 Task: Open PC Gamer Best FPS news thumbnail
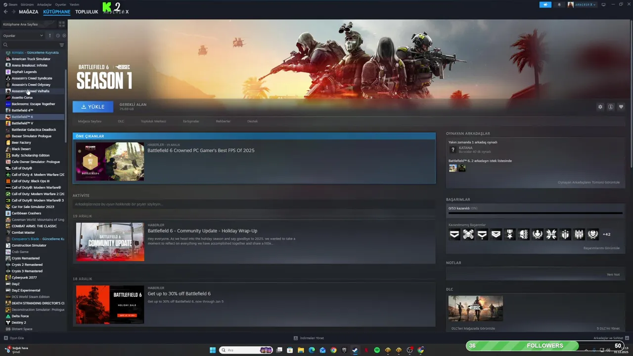(x=110, y=161)
